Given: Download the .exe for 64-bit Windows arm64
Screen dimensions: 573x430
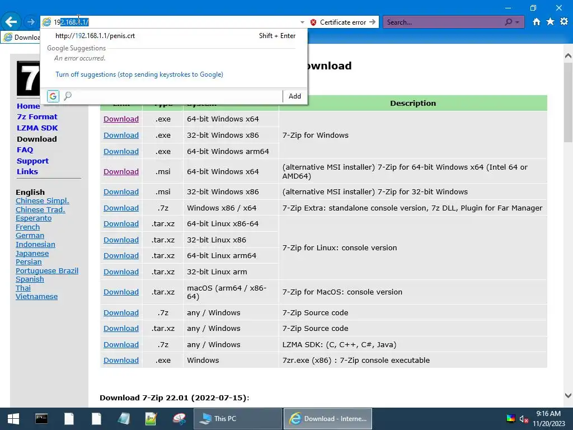Looking at the screenshot, I should pyautogui.click(x=121, y=151).
